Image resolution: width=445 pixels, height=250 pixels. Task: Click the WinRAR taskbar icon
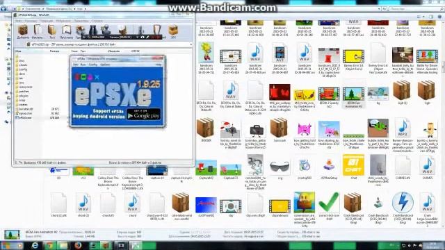click(106, 245)
